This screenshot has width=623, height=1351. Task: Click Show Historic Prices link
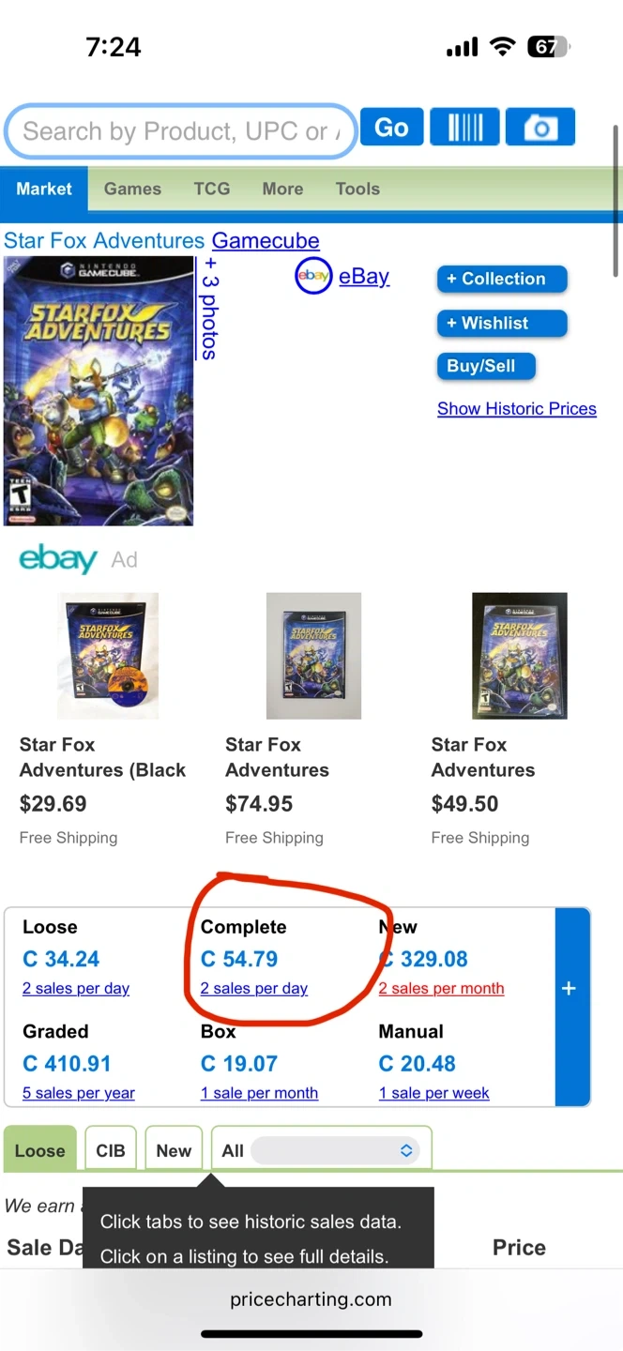pos(516,409)
